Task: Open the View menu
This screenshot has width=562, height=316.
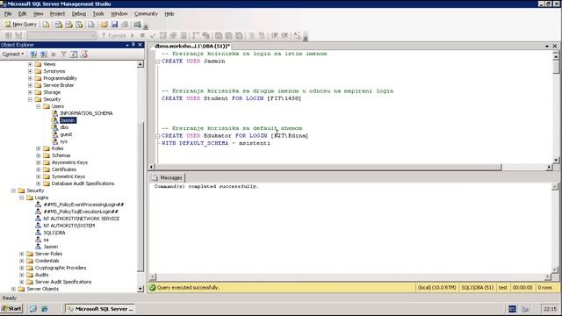Action: (38, 14)
